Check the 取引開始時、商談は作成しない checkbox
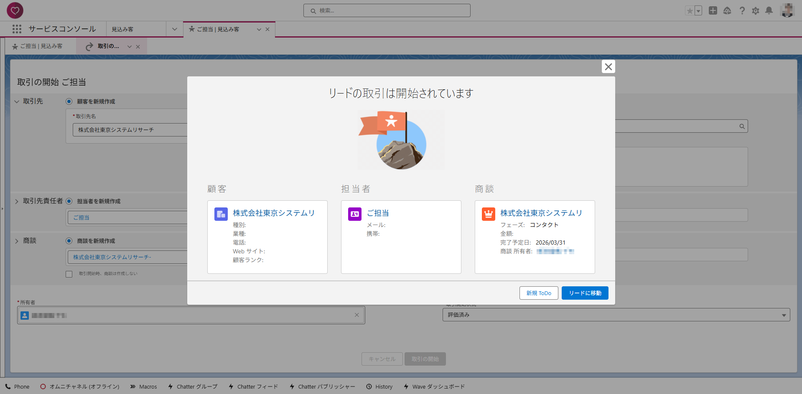Screen dimensions: 802x394 69,274
